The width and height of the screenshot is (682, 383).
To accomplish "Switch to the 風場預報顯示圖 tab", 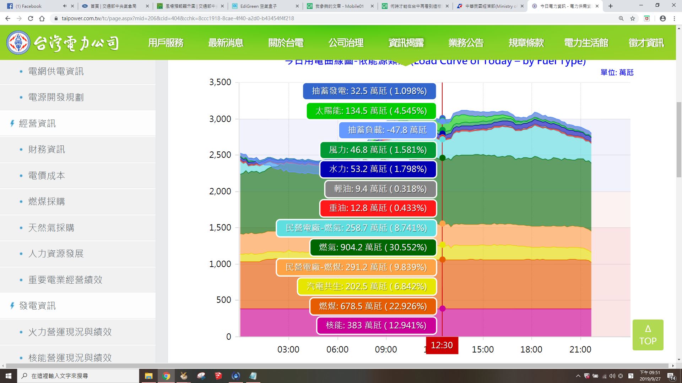I will (190, 6).
